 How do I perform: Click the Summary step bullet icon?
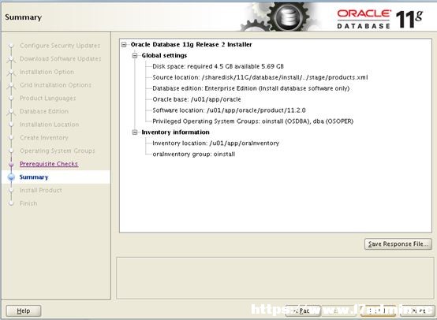pos(11,177)
